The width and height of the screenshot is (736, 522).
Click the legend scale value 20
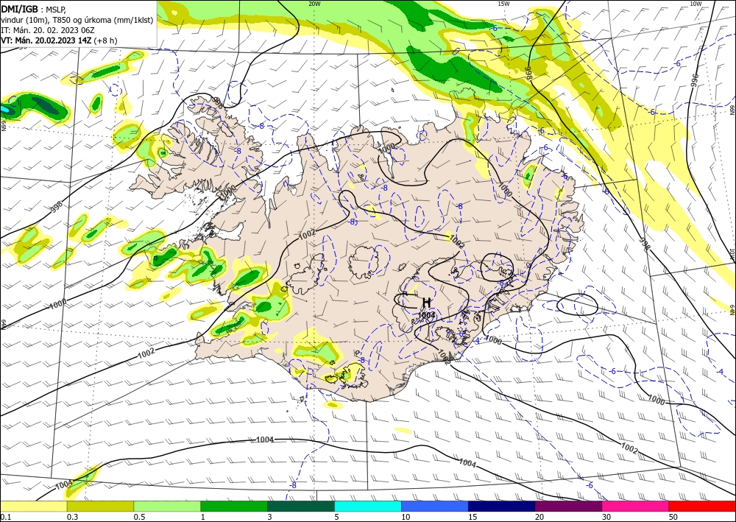point(539,517)
